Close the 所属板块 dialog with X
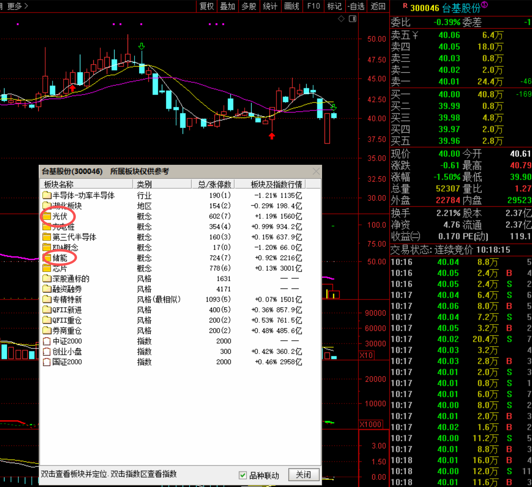Image resolution: width=532 pixels, height=487 pixels. pyautogui.click(x=316, y=171)
